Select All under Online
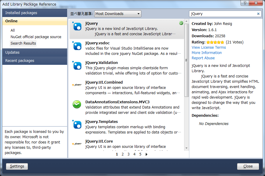Viewport: 265px width, 176px height. pyautogui.click(x=13, y=30)
